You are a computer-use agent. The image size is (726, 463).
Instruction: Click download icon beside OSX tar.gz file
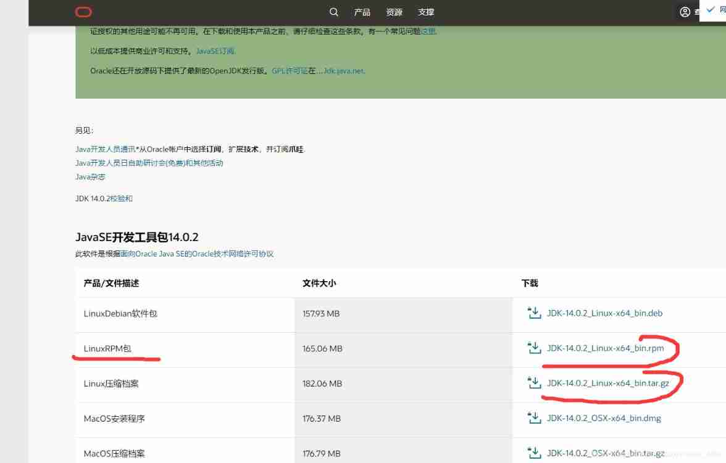(534, 453)
